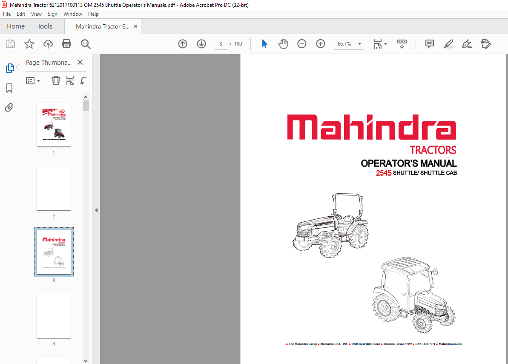Click the stamp tool icon

pos(486,44)
